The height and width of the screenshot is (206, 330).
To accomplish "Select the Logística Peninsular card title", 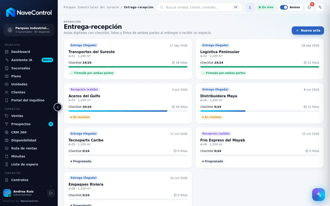I will click(220, 52).
